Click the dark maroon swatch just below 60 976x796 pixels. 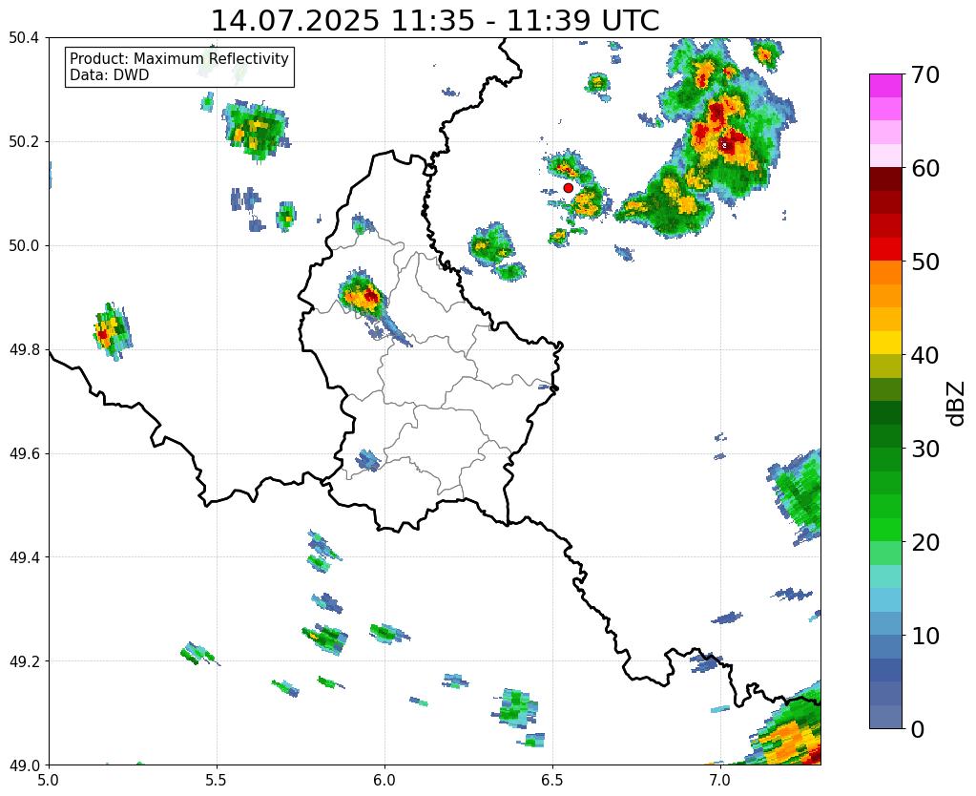pyautogui.click(x=885, y=179)
